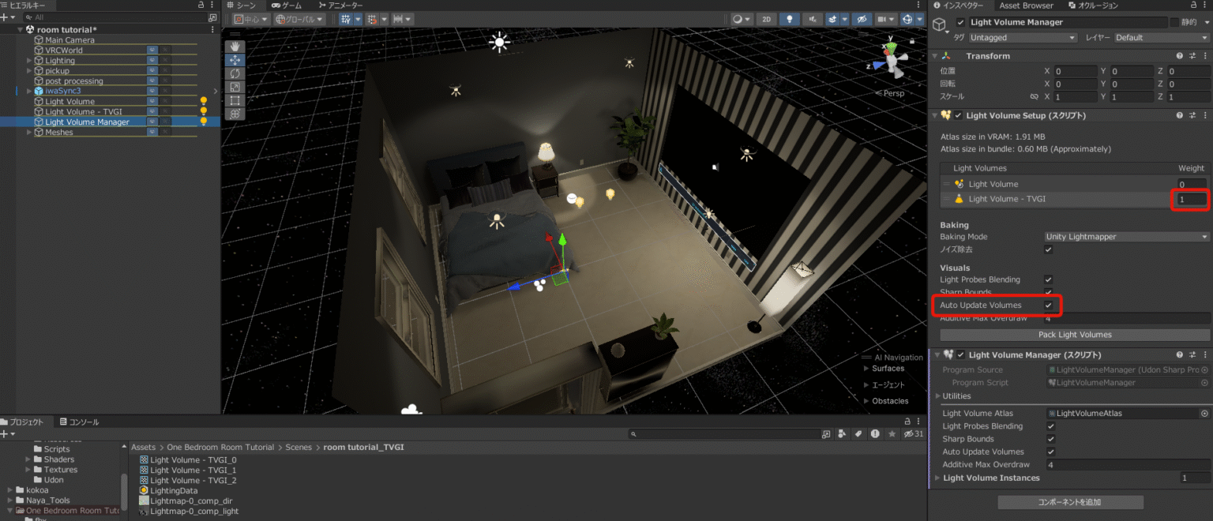Image resolution: width=1213 pixels, height=521 pixels.
Task: Open the Baking Mode dropdown showing Unity Lightmapper
Action: point(1125,236)
